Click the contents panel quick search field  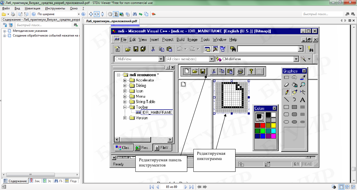pos(43,25)
